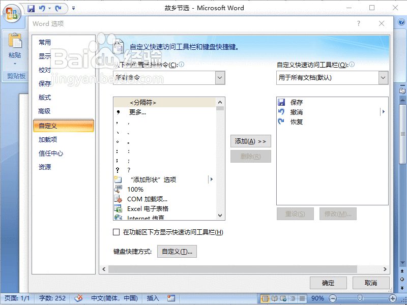Select 版式 category
Image resolution: width=407 pixels, height=305 pixels.
coord(45,98)
